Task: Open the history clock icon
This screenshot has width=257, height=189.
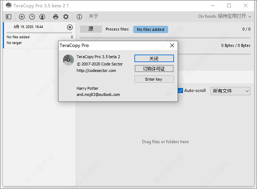Action: 32,17
